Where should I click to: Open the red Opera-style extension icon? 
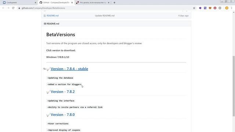coord(215,8)
